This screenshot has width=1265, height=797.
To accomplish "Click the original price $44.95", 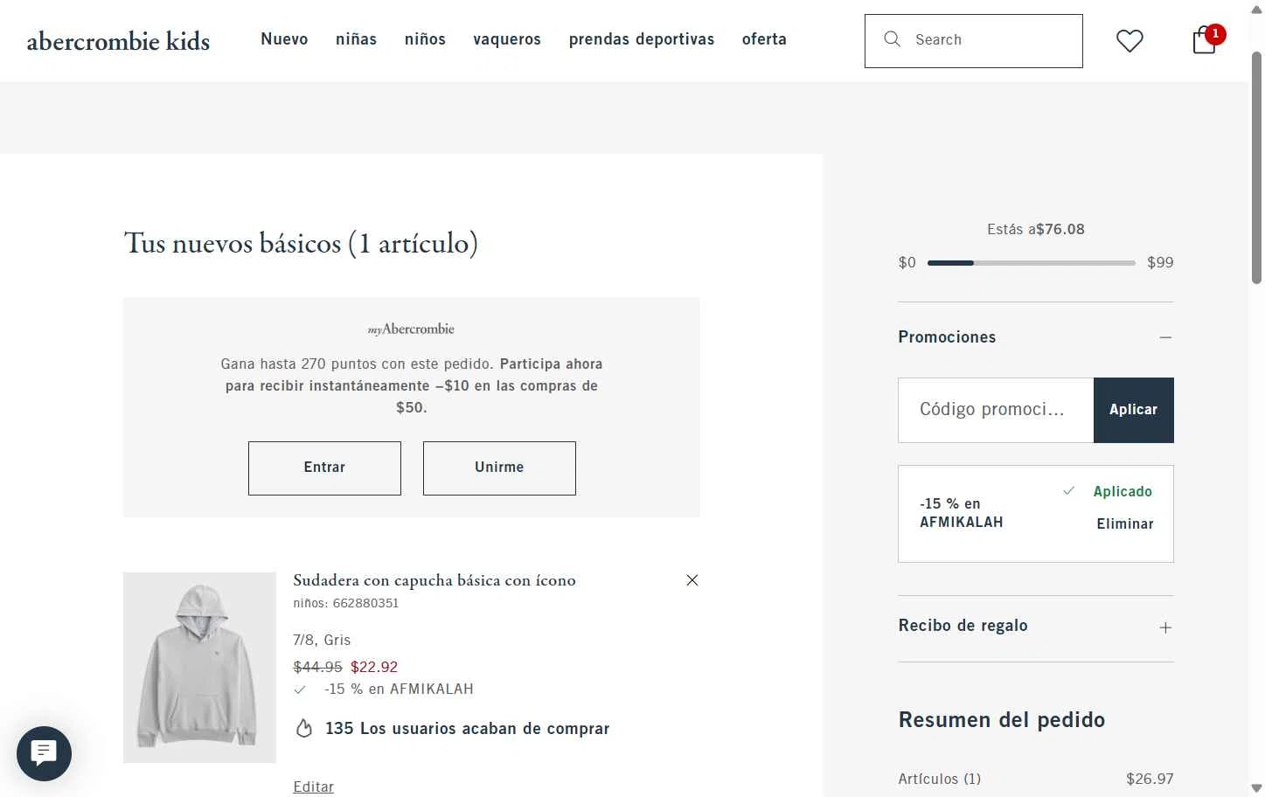I will (317, 667).
